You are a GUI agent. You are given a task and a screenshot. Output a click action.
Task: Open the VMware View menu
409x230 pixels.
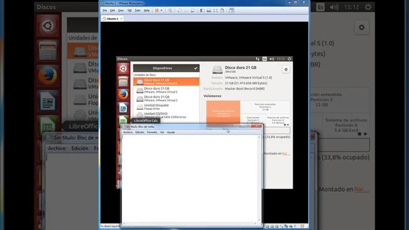[x=121, y=10]
